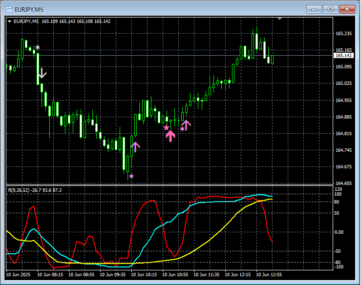Click the chart shift marker triangle

tap(280, 19)
